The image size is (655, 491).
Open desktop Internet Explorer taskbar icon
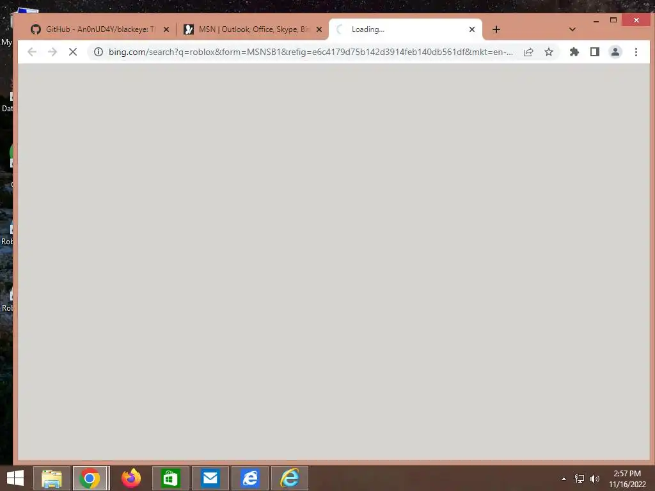click(x=290, y=478)
